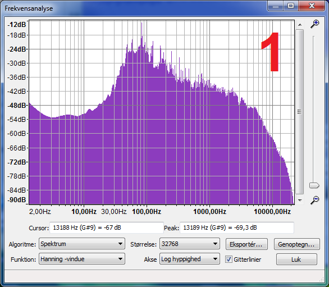Click the 100,00Hz axis label
Image resolution: width=329 pixels, height=287 pixels.
click(147, 212)
